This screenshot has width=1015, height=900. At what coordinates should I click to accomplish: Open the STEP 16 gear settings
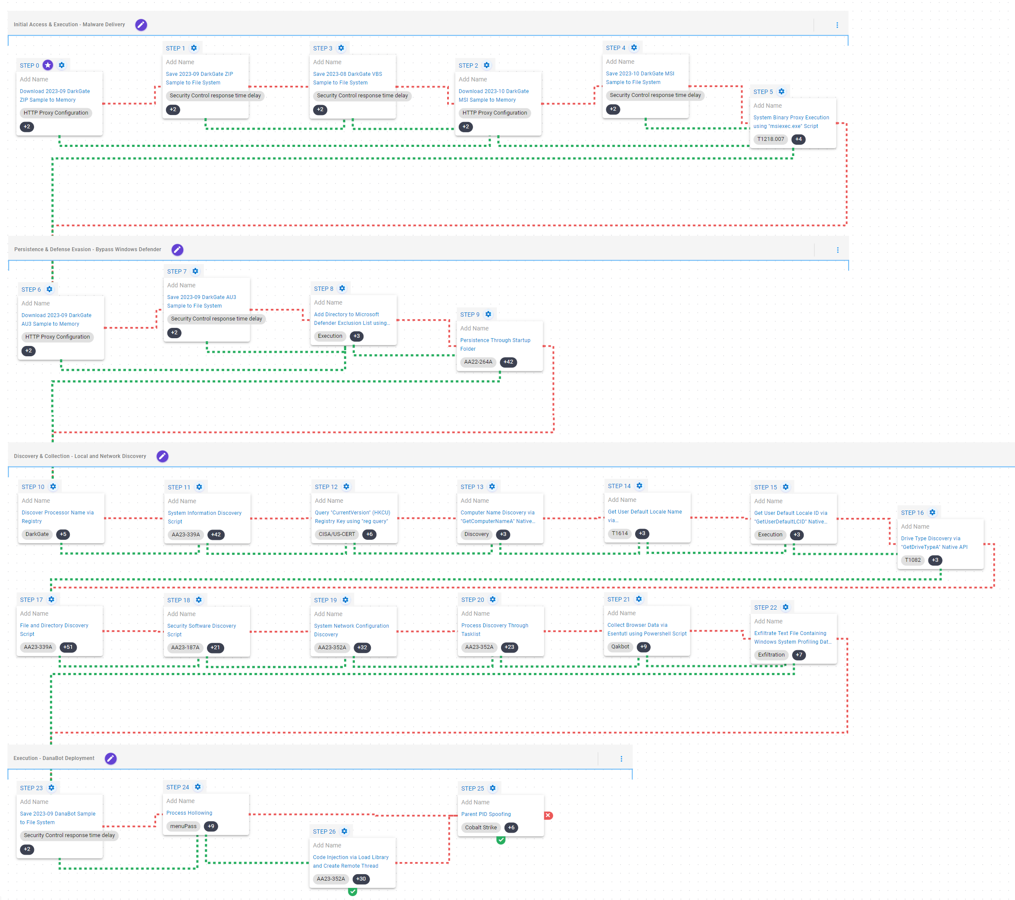click(932, 513)
